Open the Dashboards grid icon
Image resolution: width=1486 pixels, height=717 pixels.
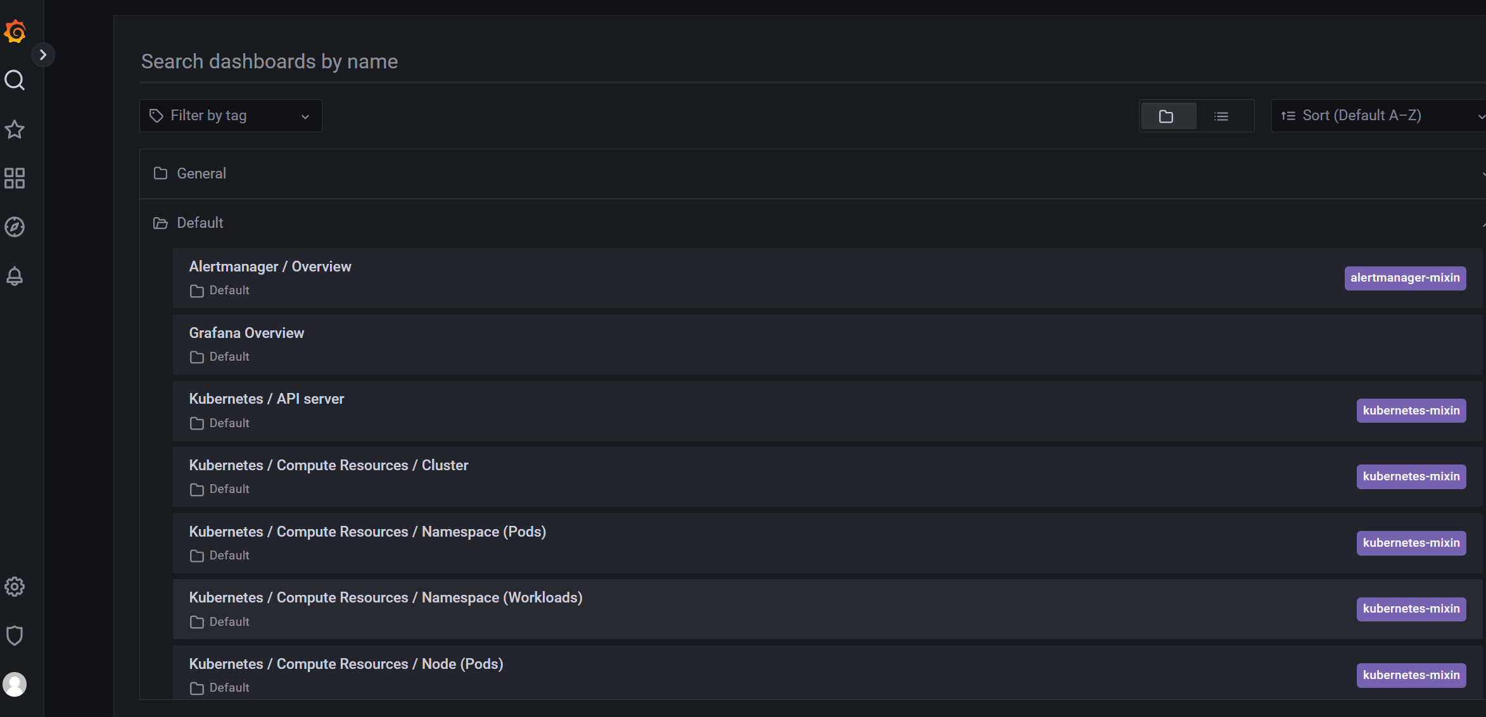click(15, 178)
